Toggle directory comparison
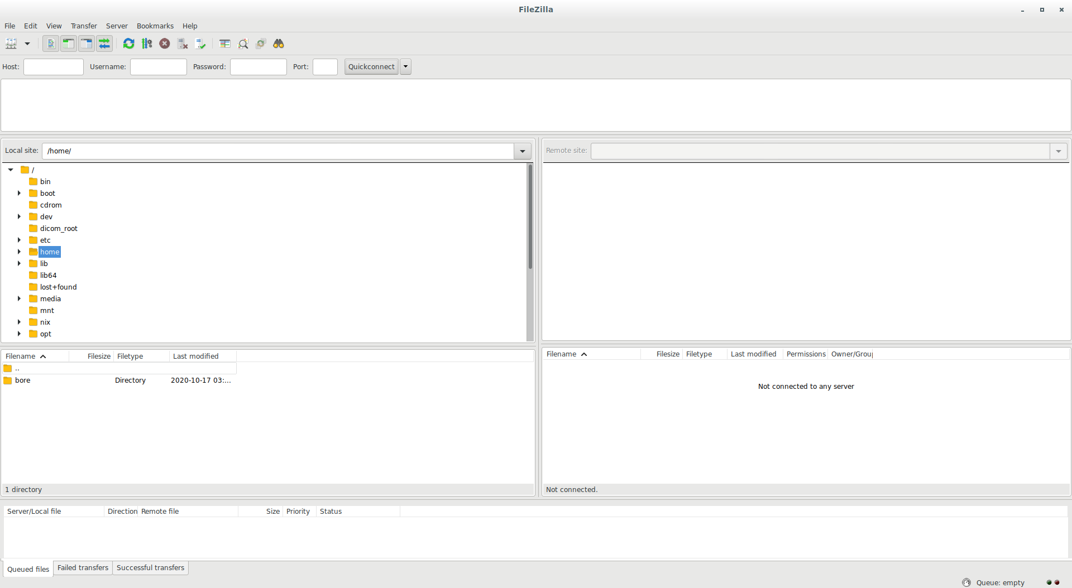 (x=243, y=44)
